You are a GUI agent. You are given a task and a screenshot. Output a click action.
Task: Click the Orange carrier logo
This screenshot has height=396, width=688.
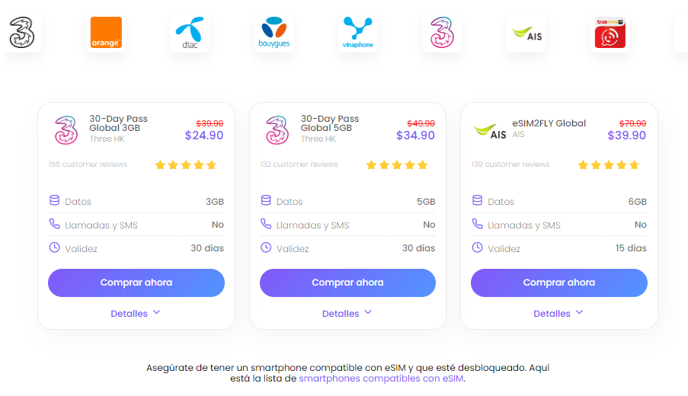(106, 34)
